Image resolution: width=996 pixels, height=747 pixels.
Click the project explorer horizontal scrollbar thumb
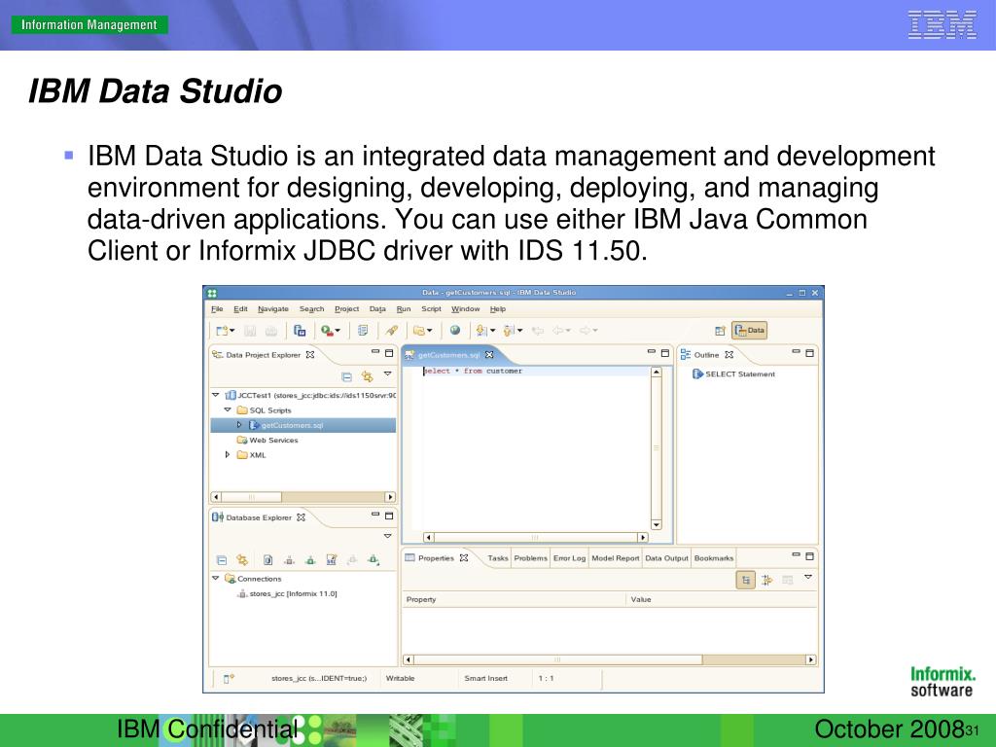pos(252,497)
